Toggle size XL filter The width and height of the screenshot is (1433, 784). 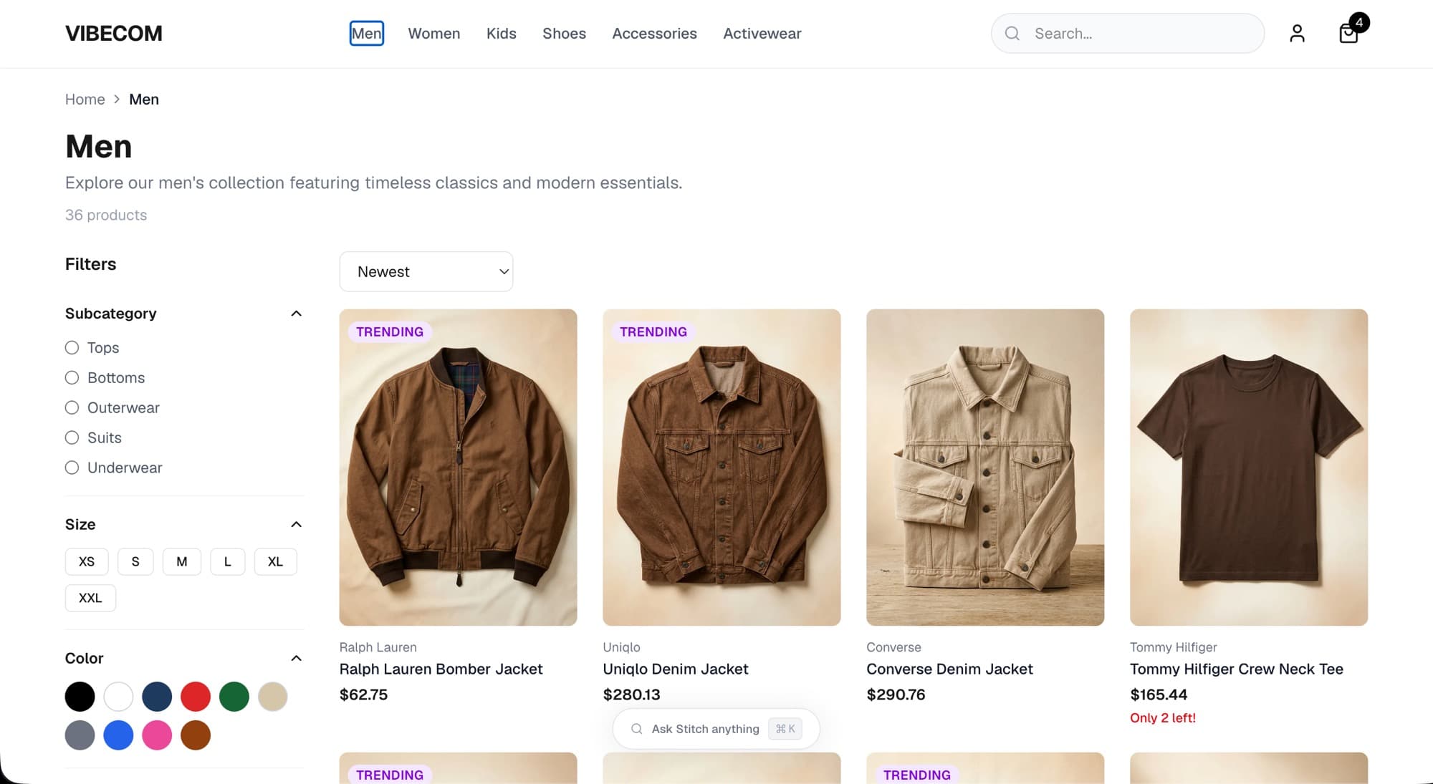click(x=275, y=562)
